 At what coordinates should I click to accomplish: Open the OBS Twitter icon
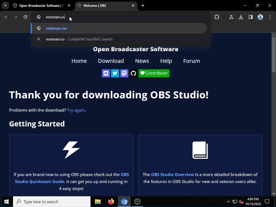115,73
